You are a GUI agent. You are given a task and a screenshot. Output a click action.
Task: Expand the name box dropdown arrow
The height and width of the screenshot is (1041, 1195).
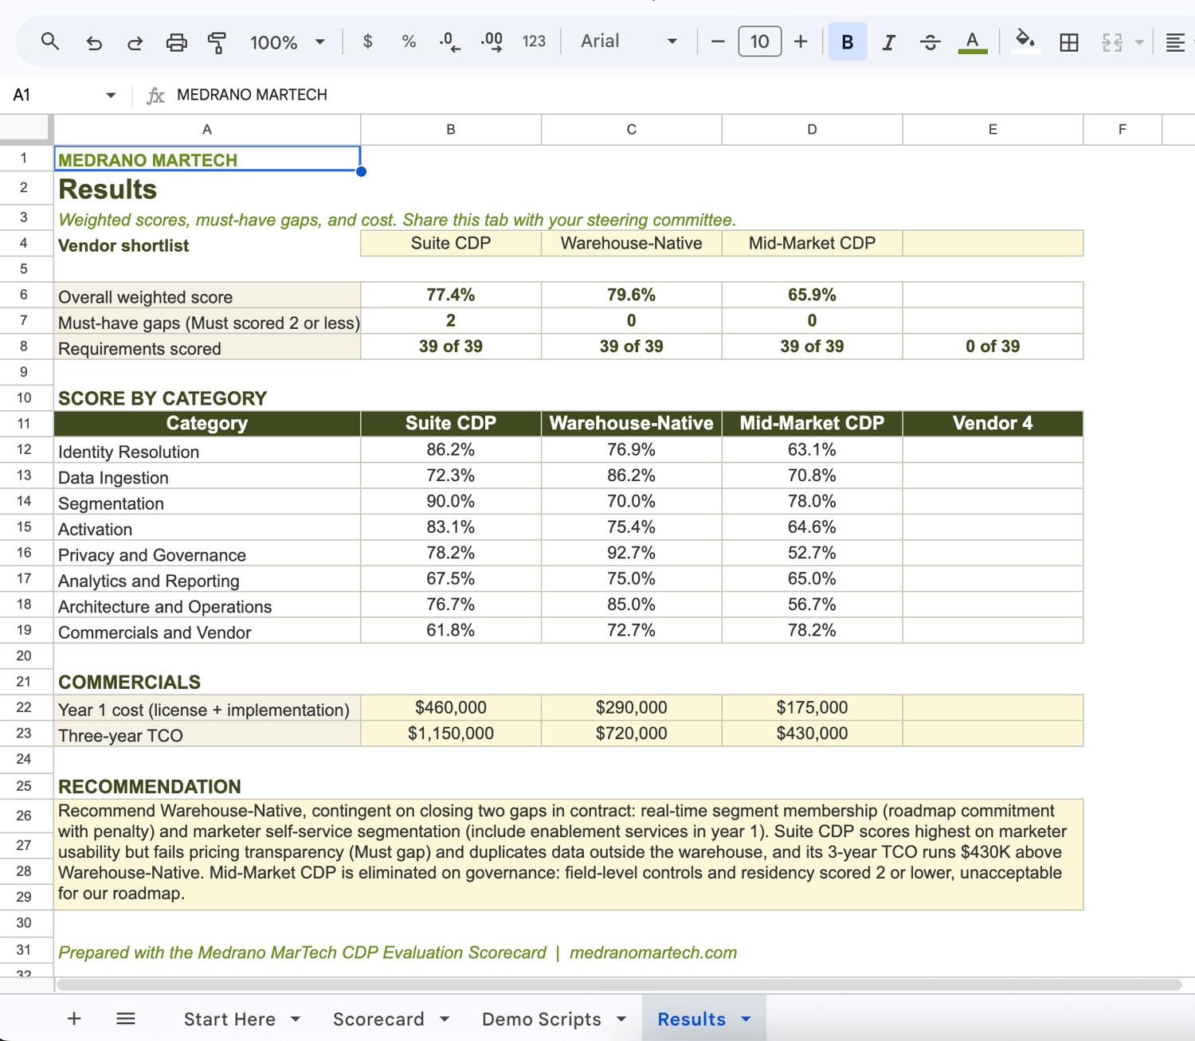111,96
